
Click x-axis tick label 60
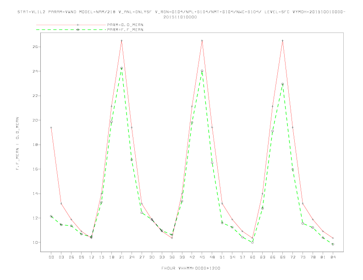click(x=253, y=257)
